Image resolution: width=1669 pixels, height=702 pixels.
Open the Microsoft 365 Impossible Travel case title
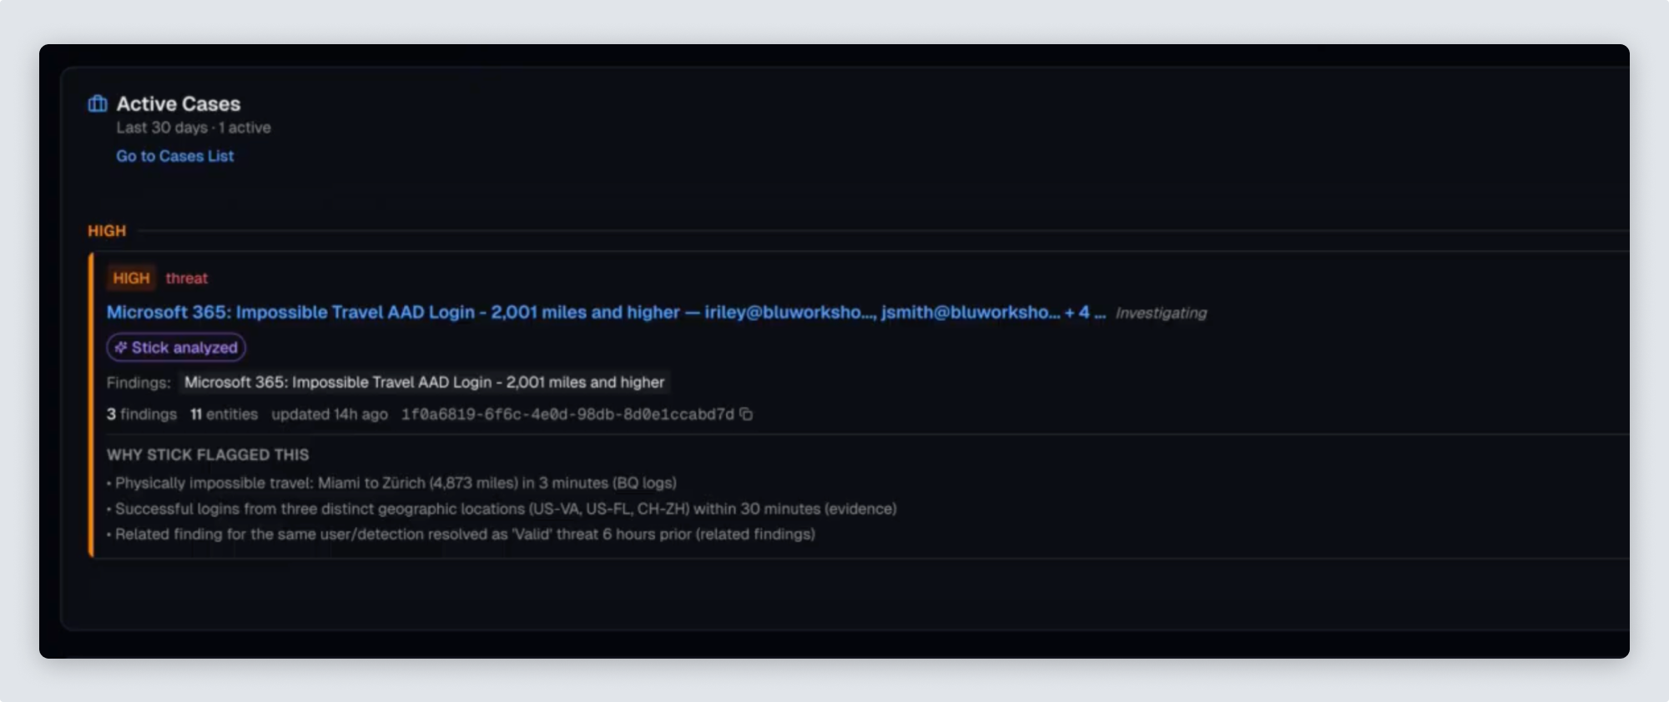[606, 312]
